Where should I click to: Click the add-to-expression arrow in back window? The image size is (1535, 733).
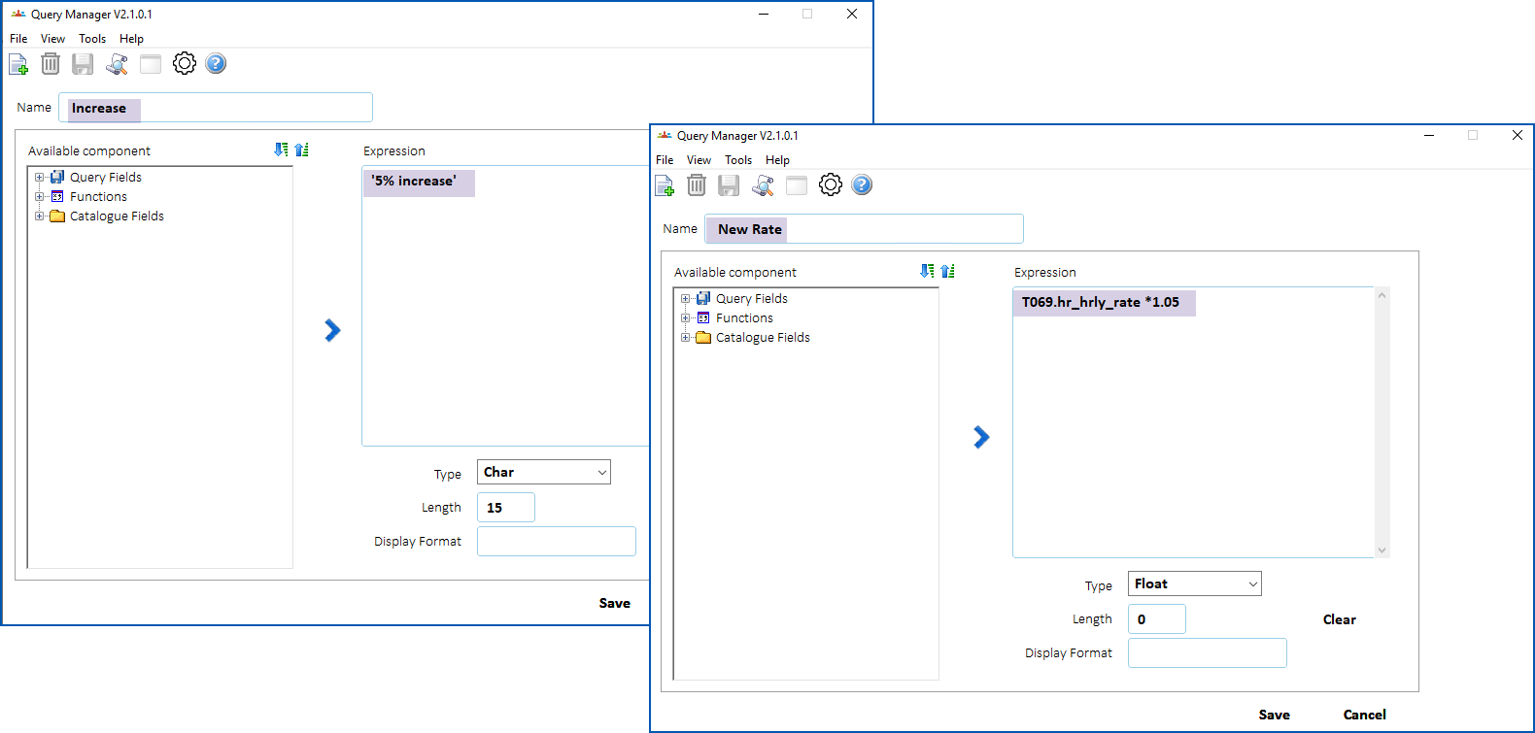(332, 331)
